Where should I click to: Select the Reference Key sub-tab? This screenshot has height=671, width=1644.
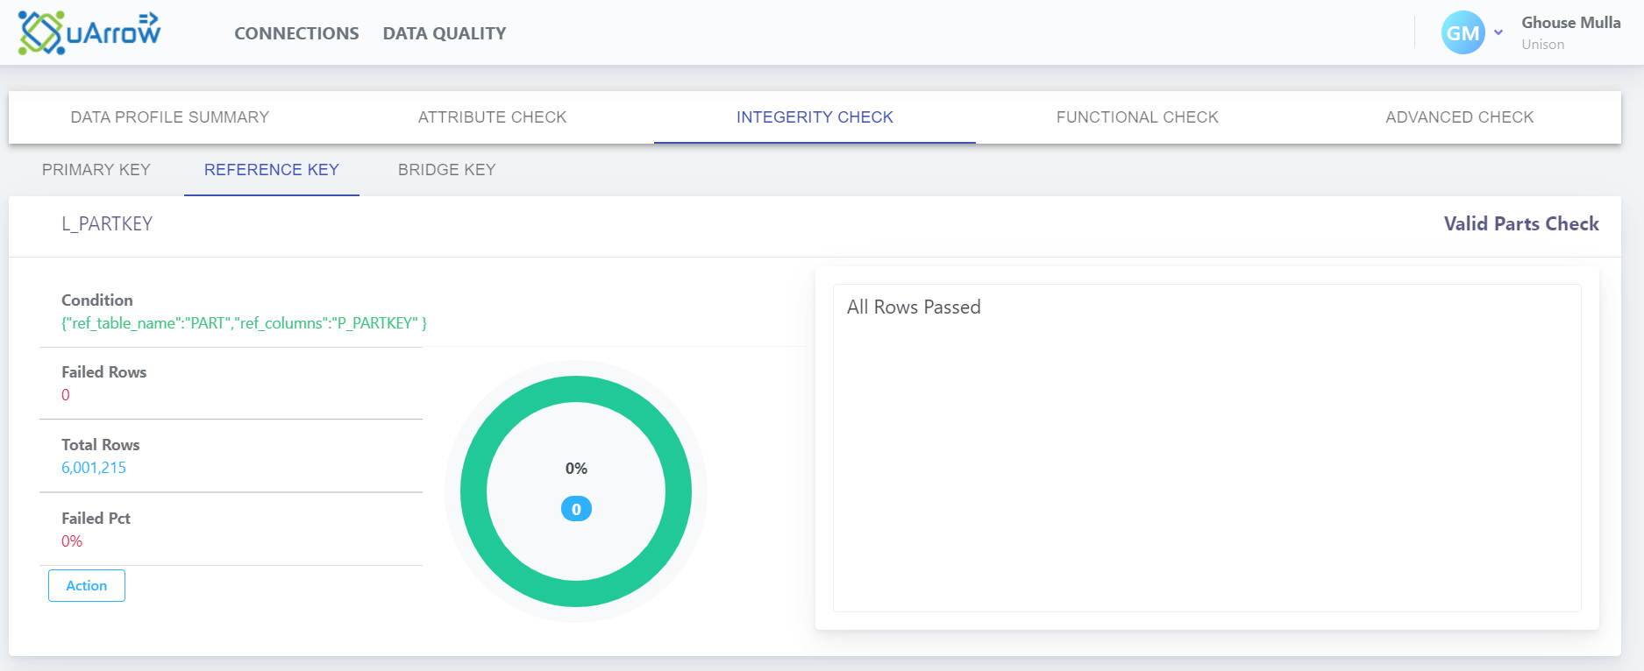(x=272, y=170)
